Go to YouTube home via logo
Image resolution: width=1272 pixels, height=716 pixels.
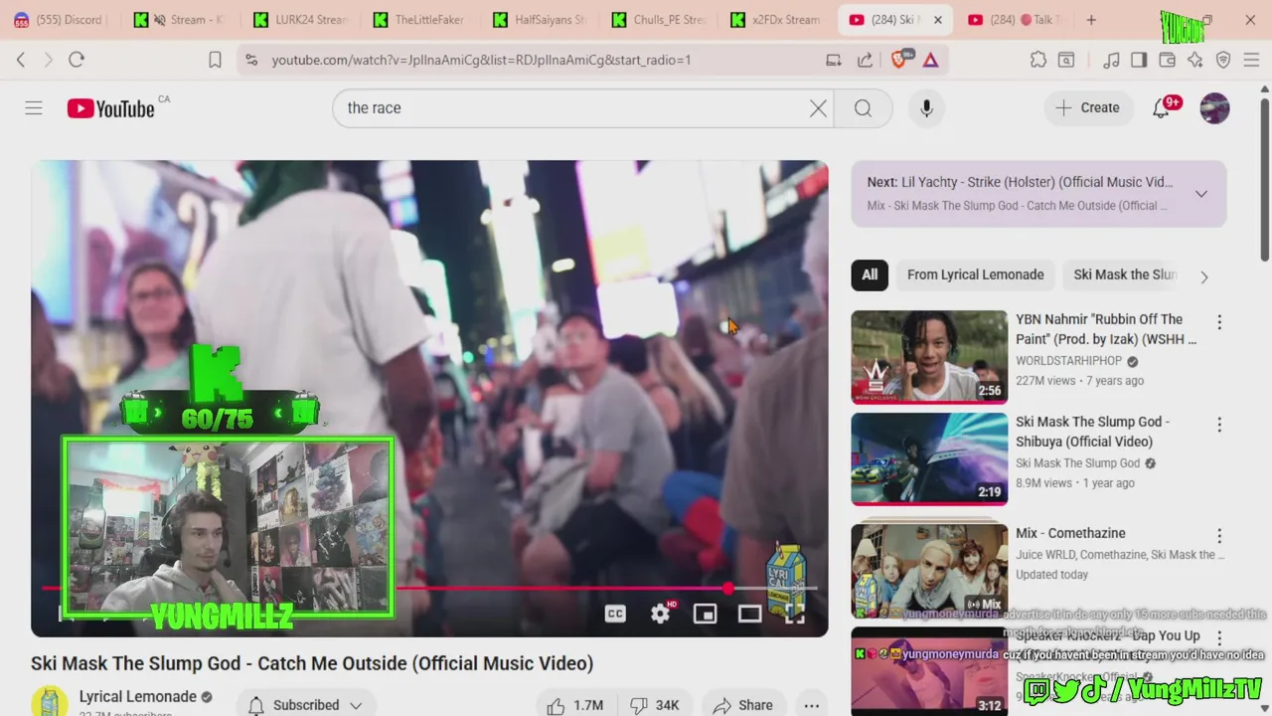[x=110, y=108]
